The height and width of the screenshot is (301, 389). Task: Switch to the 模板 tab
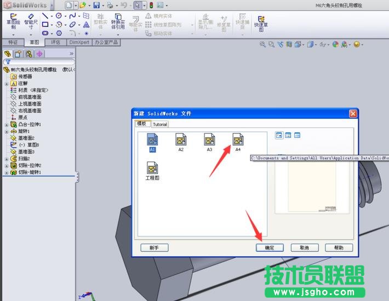pos(142,124)
